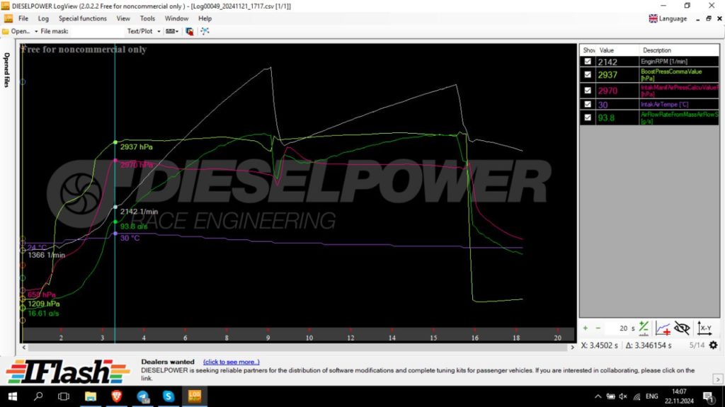Click the 2937 boost pressure value cell
This screenshot has height=407, width=725.
tap(617, 74)
